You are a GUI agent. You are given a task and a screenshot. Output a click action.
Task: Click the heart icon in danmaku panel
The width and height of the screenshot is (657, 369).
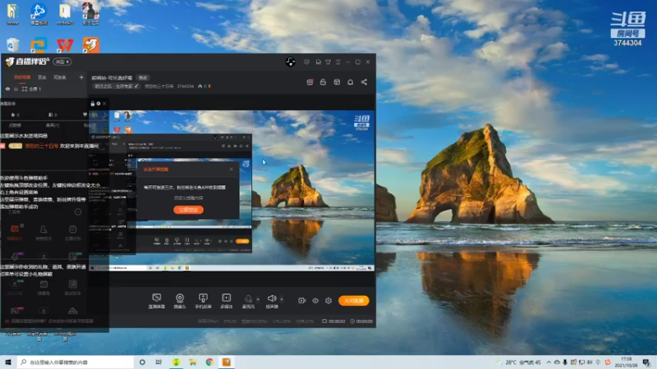(85, 114)
